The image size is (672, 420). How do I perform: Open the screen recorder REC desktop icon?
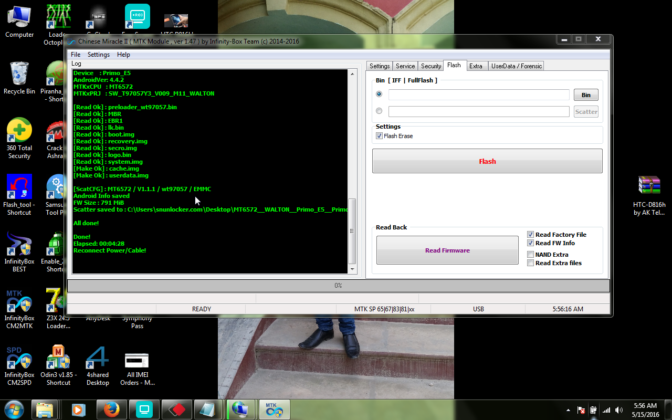137,17
